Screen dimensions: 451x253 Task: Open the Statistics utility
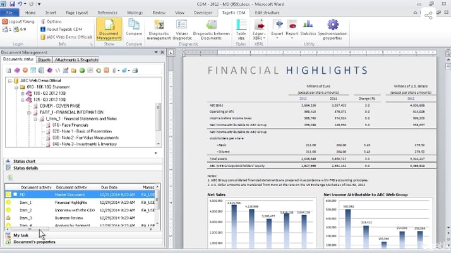(x=308, y=28)
